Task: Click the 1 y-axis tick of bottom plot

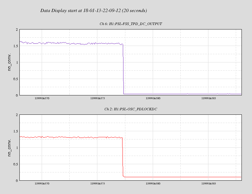Action: (x=17, y=148)
